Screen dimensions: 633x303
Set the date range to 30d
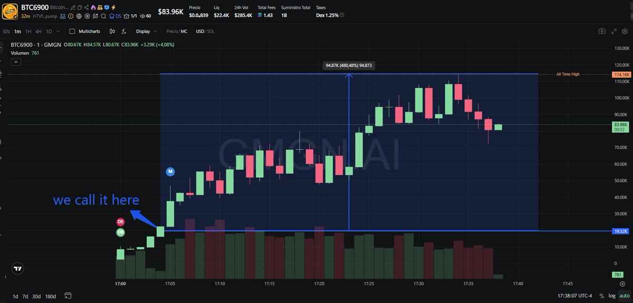[36, 296]
